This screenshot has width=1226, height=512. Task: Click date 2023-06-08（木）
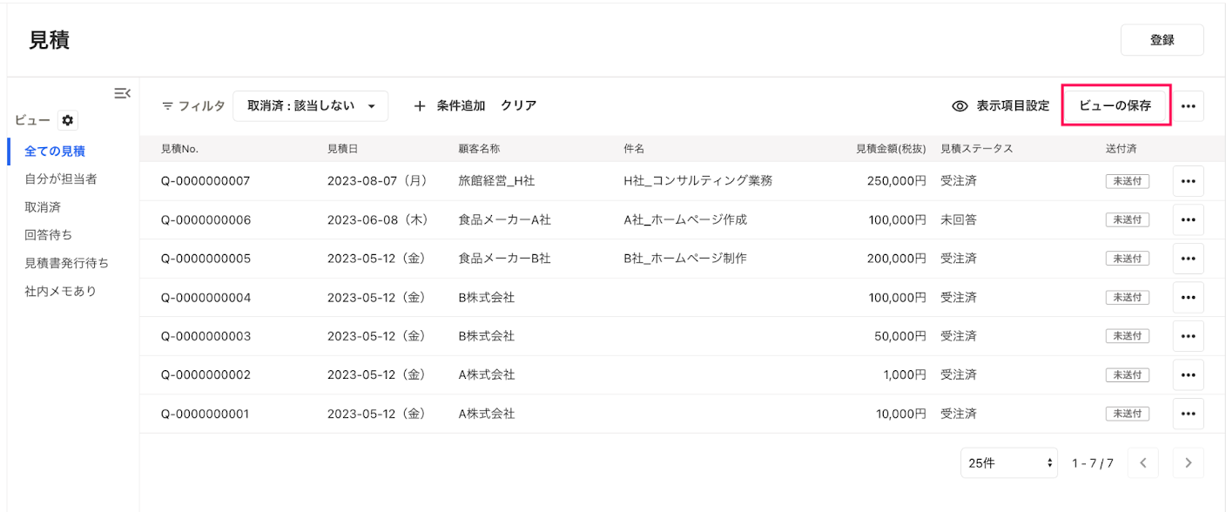tap(378, 219)
